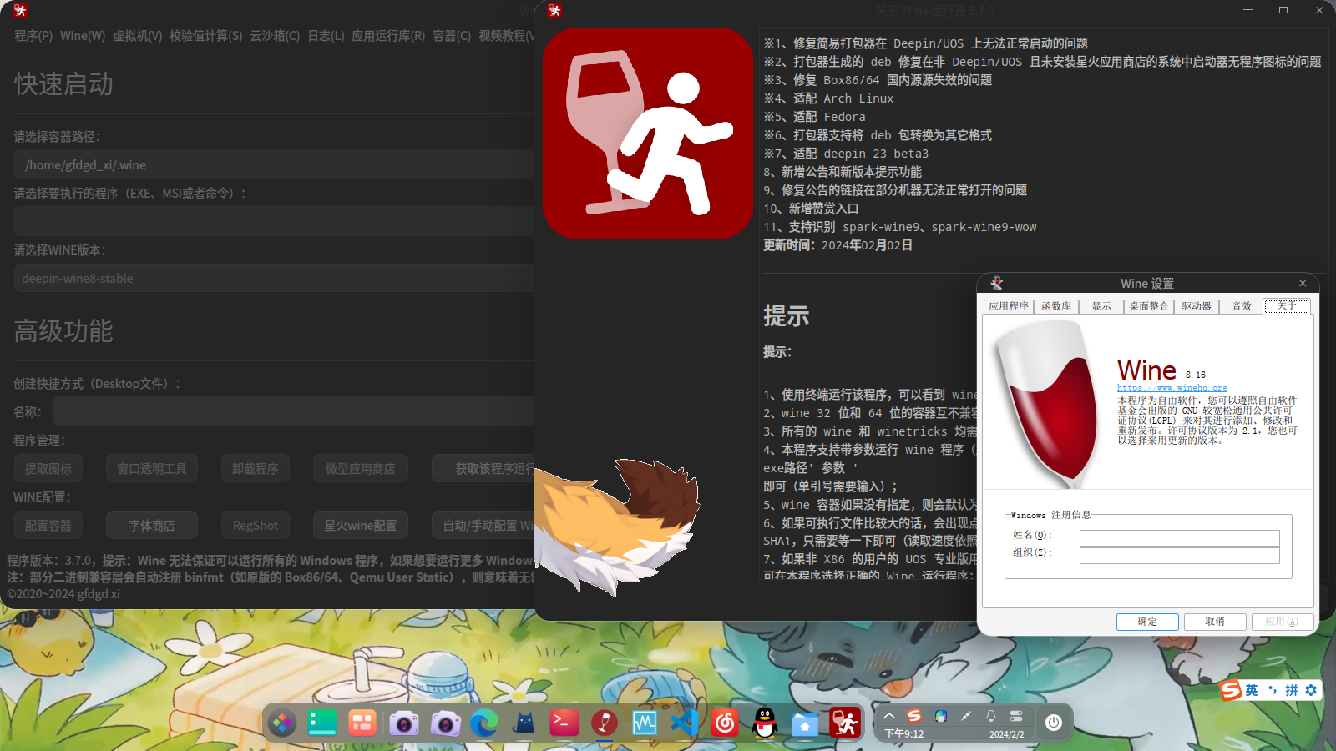Open the terminal from the dock

pos(564,723)
